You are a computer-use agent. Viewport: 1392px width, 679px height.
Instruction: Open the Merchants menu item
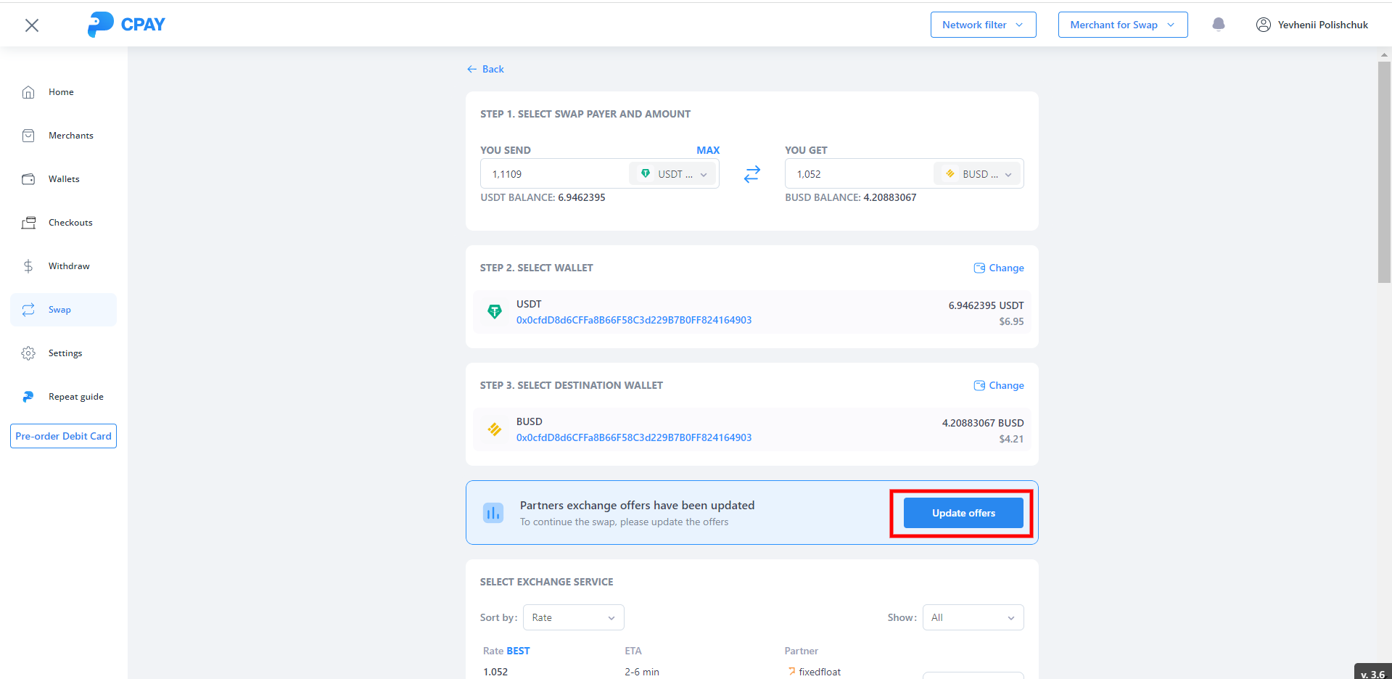pyautogui.click(x=70, y=136)
